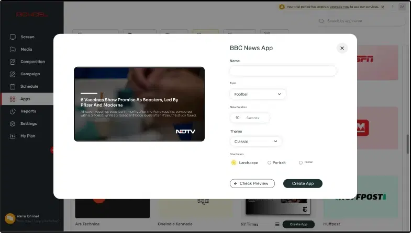Click the Ars Technica app label
Viewport: 411px width, 233px height.
pyautogui.click(x=87, y=224)
